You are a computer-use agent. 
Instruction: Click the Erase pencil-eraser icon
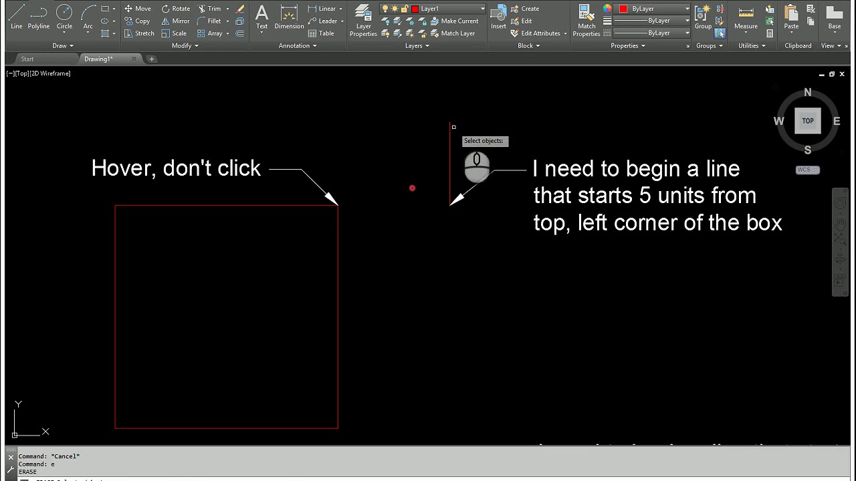tap(240, 9)
